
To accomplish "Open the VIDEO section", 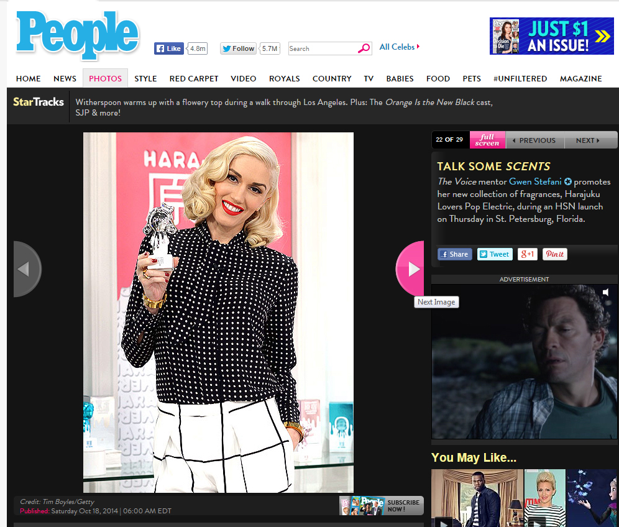I will [x=243, y=78].
